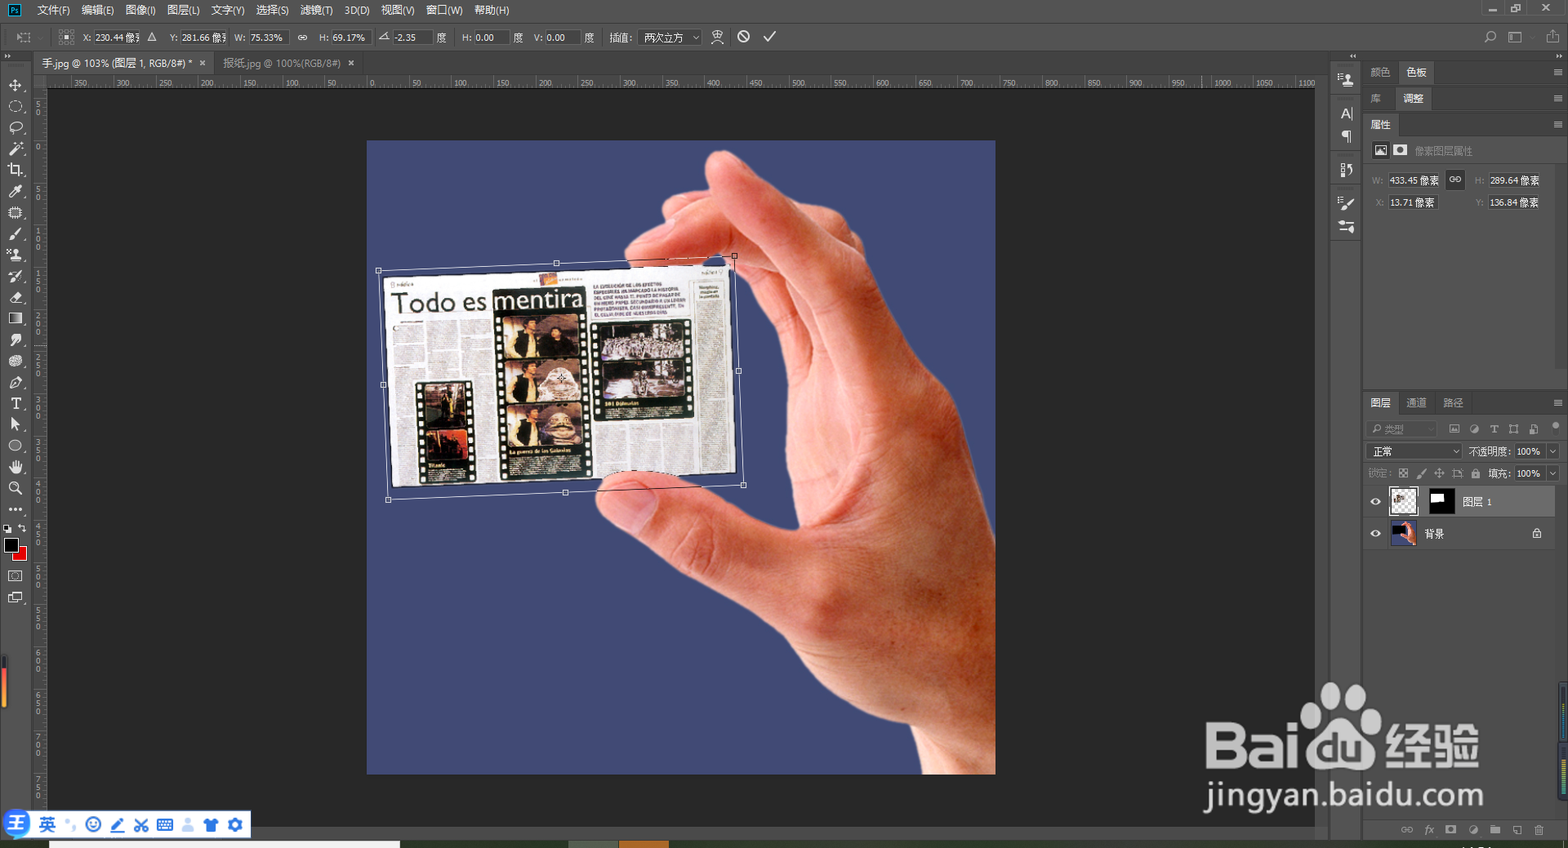The image size is (1568, 848).
Task: Swap foreground and background colors
Action: [x=22, y=528]
